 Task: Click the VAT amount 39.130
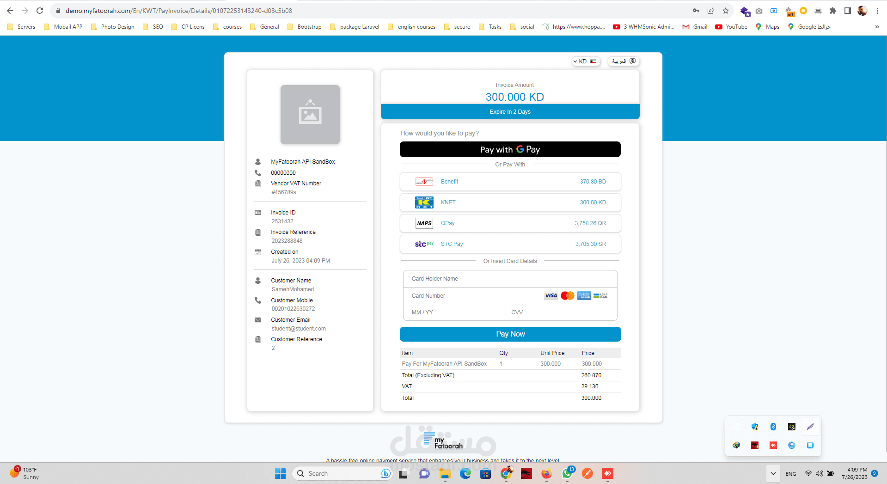click(x=590, y=386)
